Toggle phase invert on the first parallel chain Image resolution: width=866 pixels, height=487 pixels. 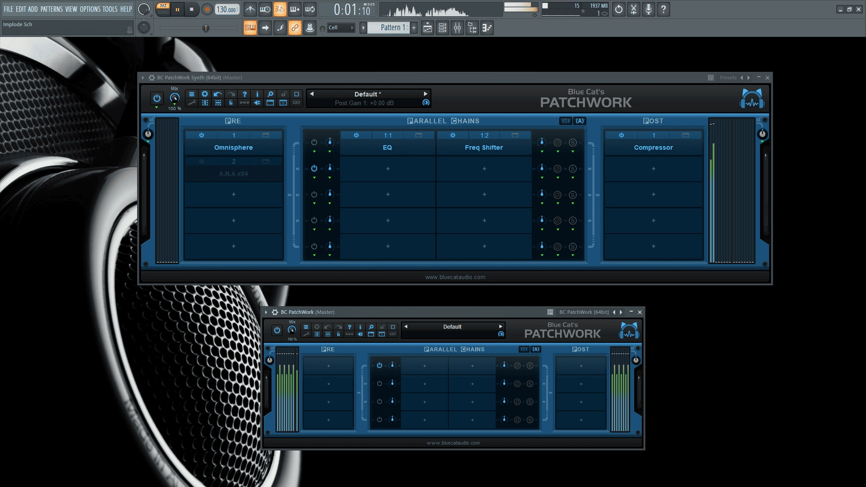click(x=557, y=142)
